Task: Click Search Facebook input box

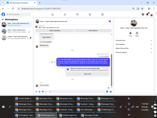Action: pyautogui.click(x=19, y=14)
